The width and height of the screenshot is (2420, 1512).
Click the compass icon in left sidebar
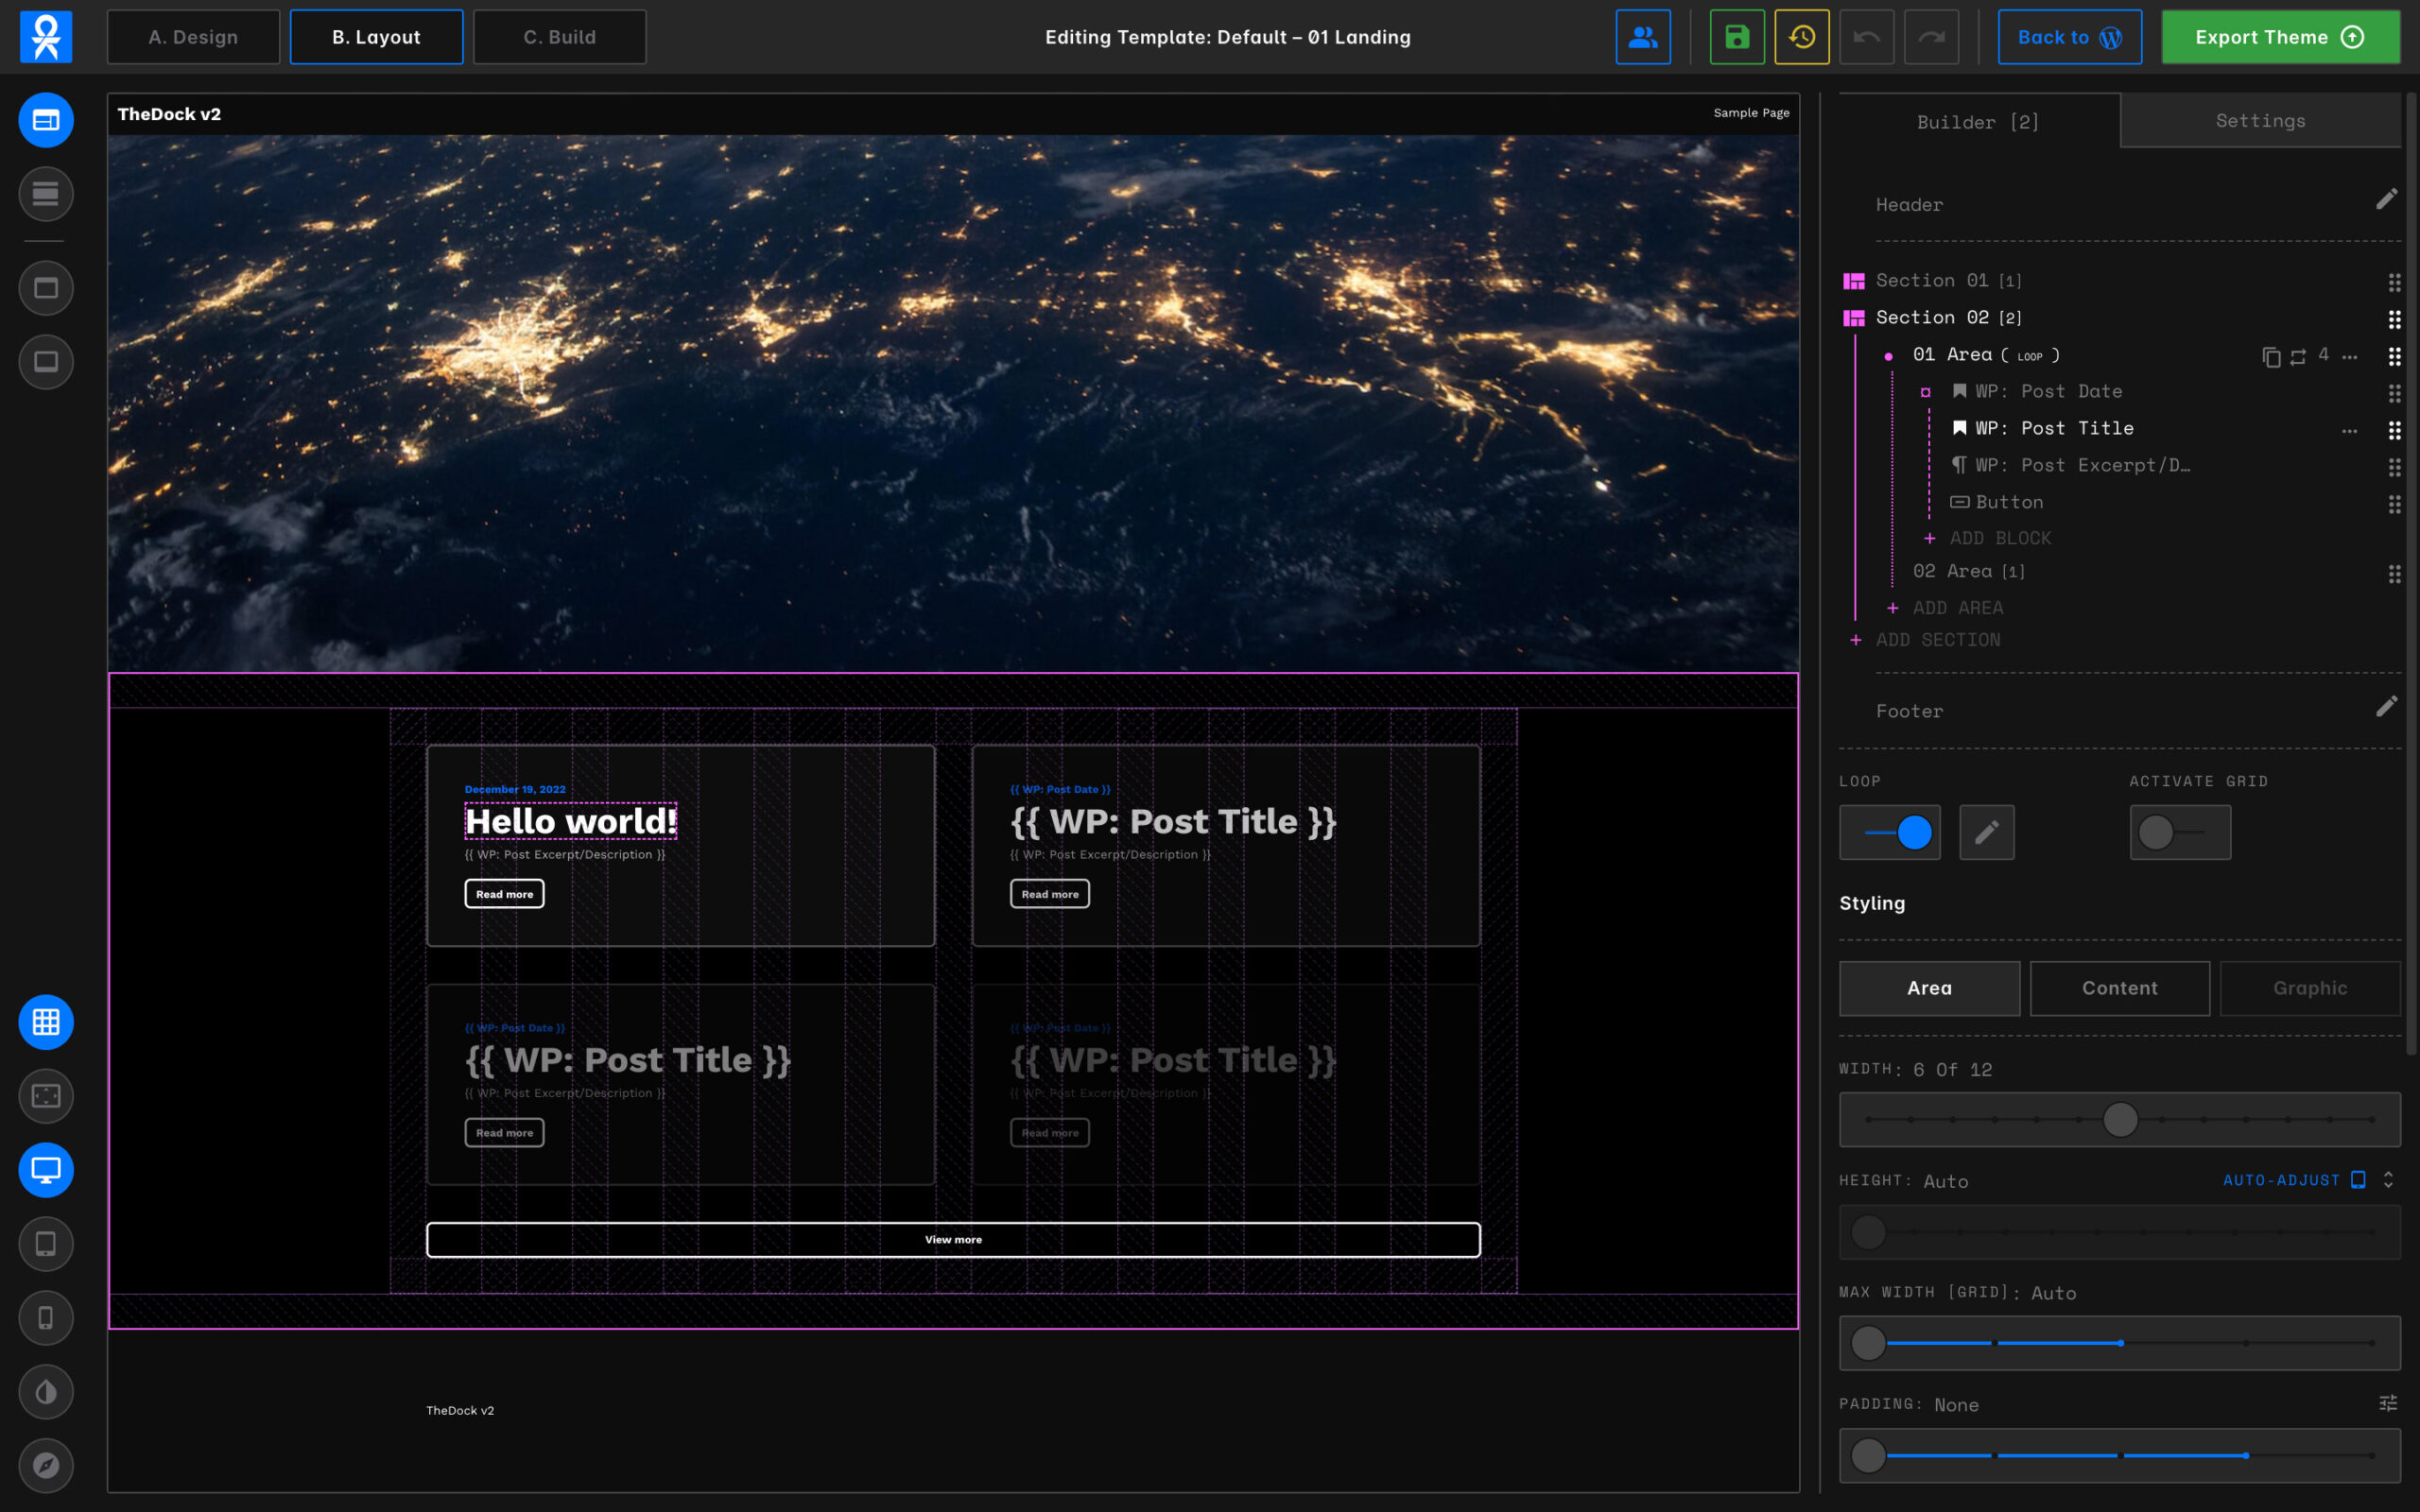click(x=46, y=1465)
